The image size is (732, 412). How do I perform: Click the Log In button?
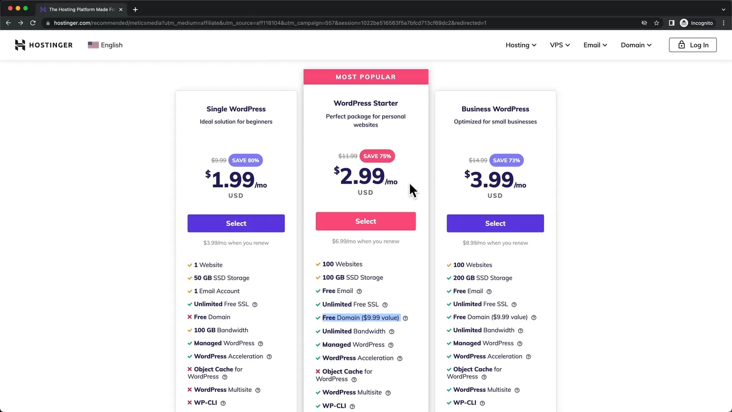pos(693,45)
